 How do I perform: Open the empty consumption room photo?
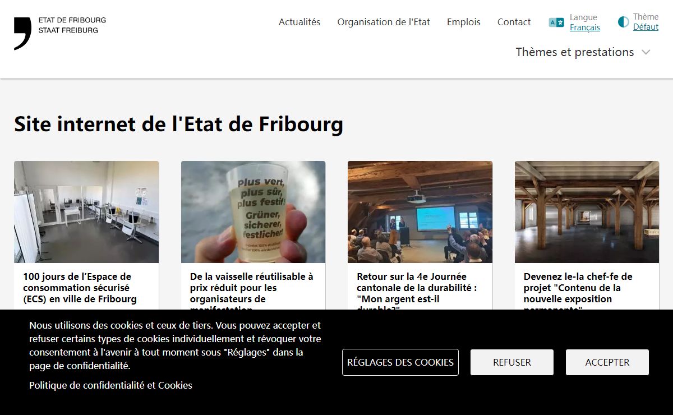point(86,212)
